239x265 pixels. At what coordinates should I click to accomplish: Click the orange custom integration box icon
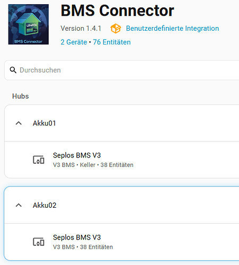pyautogui.click(x=116, y=29)
